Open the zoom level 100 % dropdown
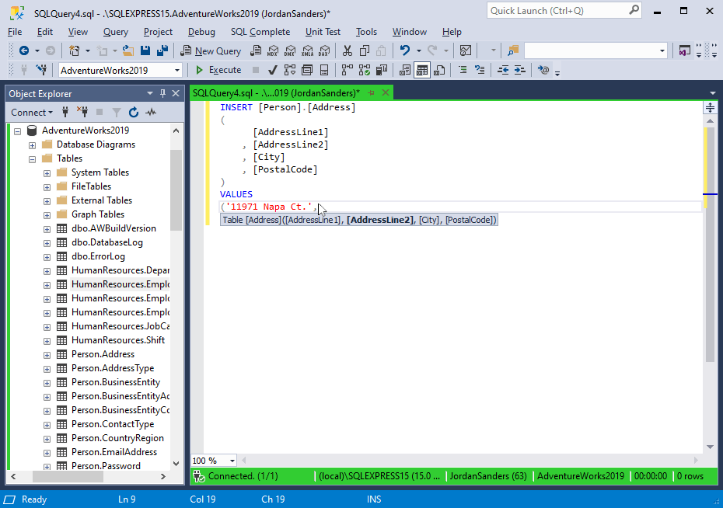Image resolution: width=723 pixels, height=508 pixels. click(232, 461)
